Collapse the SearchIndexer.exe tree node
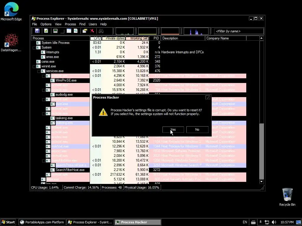This screenshot has width=302, height=226. [44, 161]
